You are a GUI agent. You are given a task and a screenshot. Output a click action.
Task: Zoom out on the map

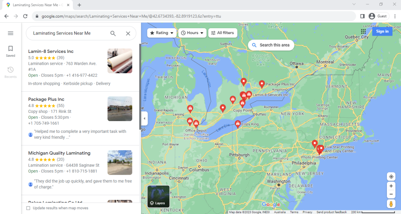point(391,194)
